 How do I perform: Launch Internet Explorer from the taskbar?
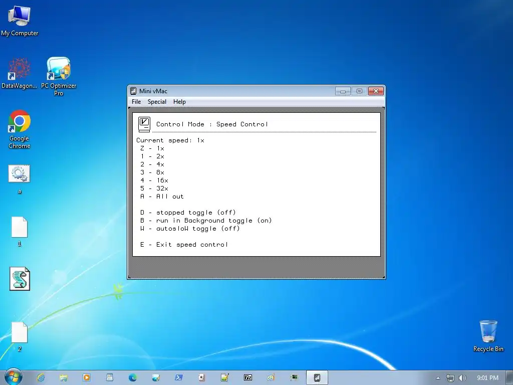coord(41,377)
